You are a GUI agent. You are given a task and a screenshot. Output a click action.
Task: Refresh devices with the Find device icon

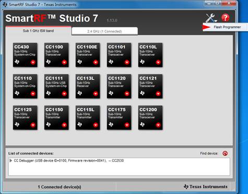pyautogui.click(x=225, y=153)
